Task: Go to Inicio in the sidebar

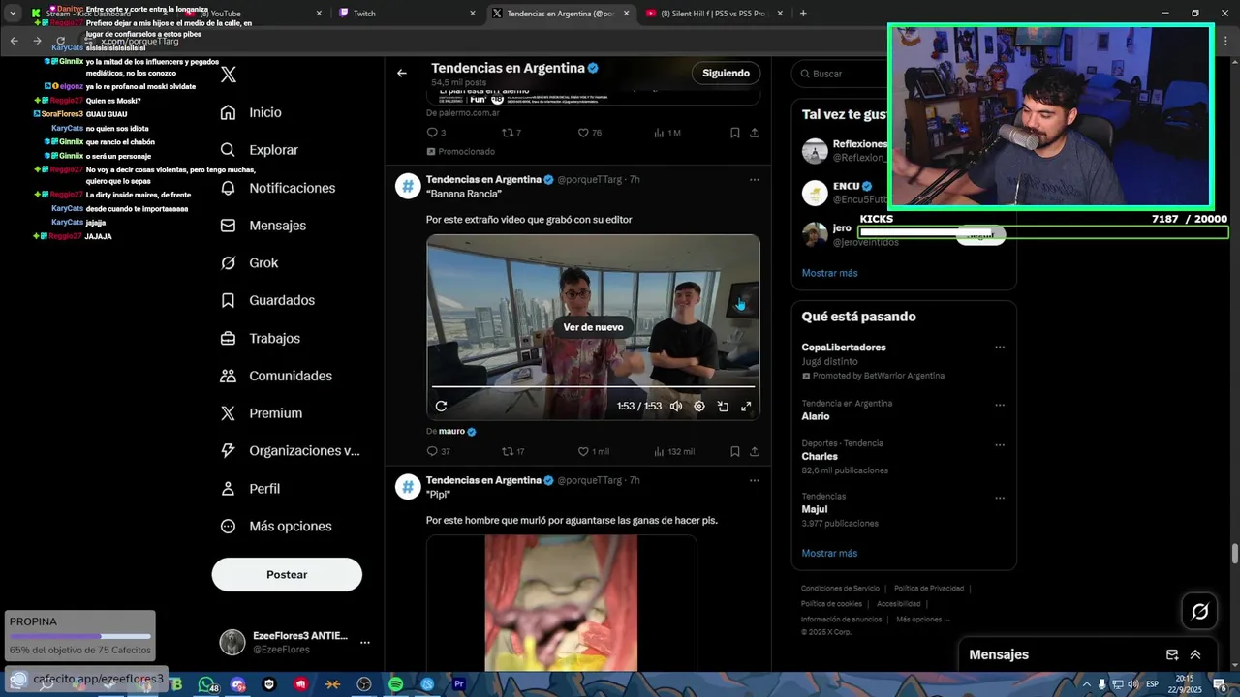Action: (251, 112)
